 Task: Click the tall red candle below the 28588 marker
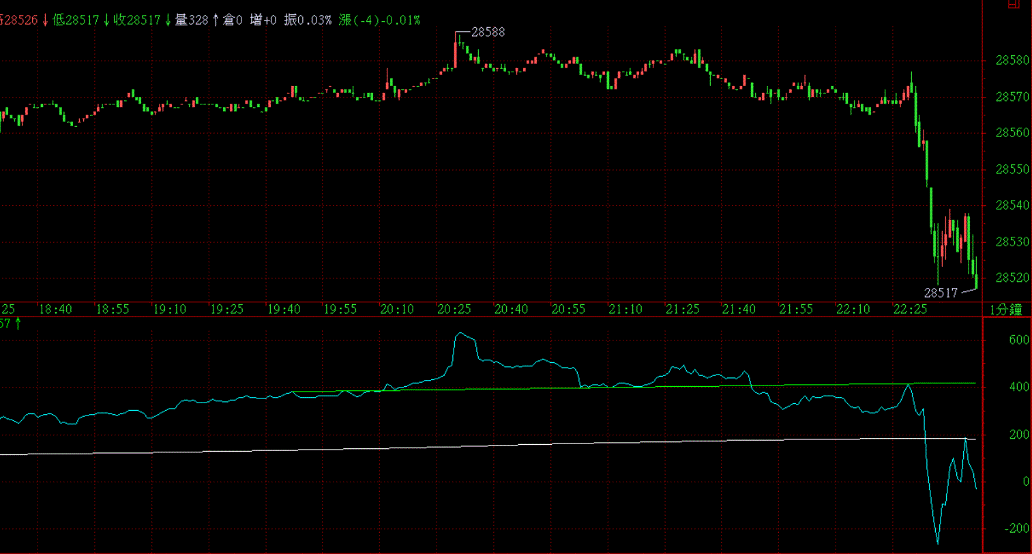[x=456, y=53]
